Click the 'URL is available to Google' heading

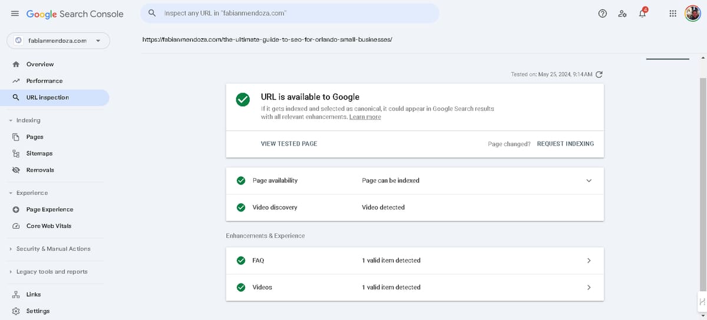click(x=310, y=97)
